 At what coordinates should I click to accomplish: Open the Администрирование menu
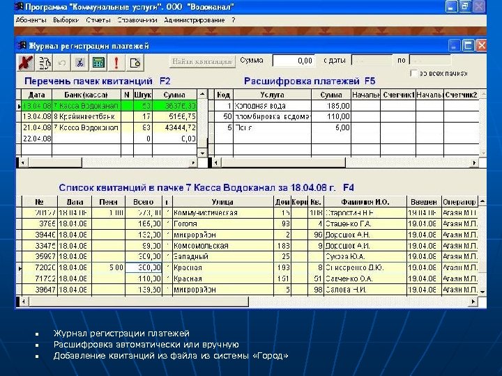195,20
